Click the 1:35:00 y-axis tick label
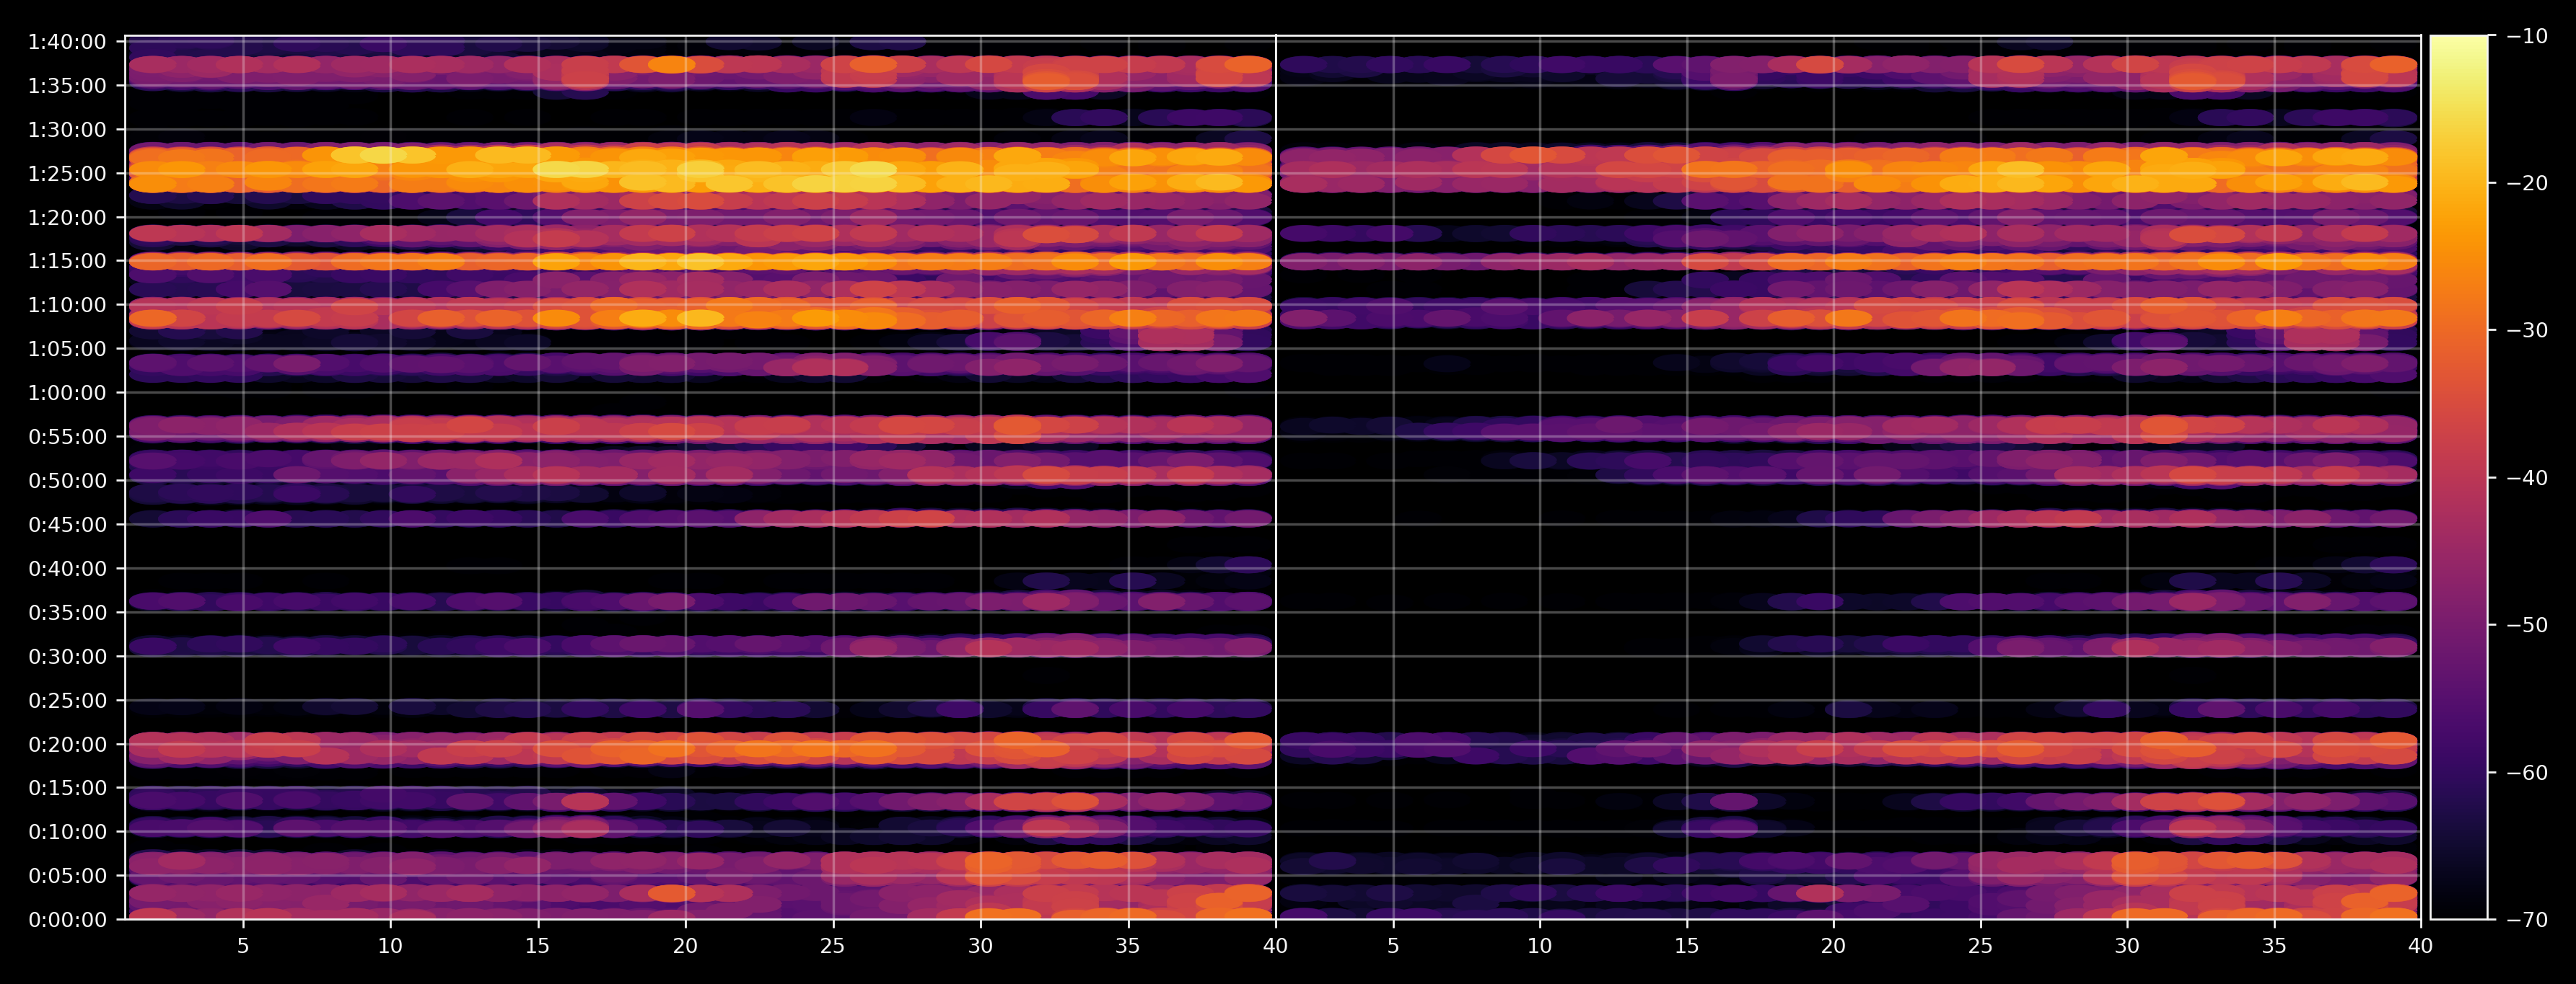 coord(67,86)
